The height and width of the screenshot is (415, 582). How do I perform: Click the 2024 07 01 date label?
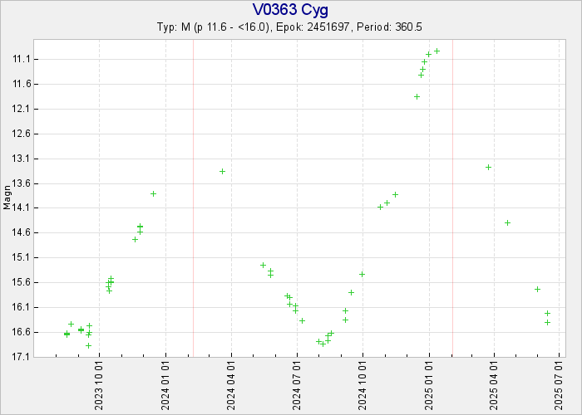(x=297, y=386)
